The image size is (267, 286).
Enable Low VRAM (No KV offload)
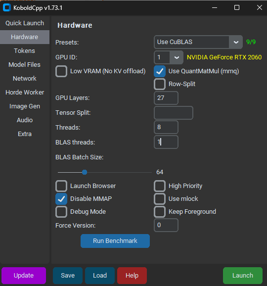click(61, 71)
